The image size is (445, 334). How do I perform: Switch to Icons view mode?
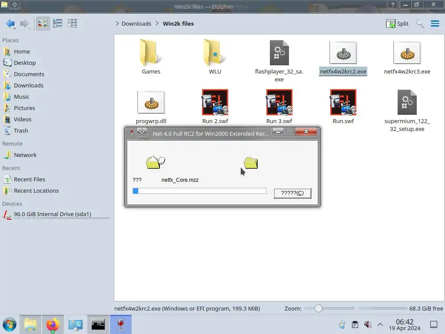pyautogui.click(x=43, y=23)
